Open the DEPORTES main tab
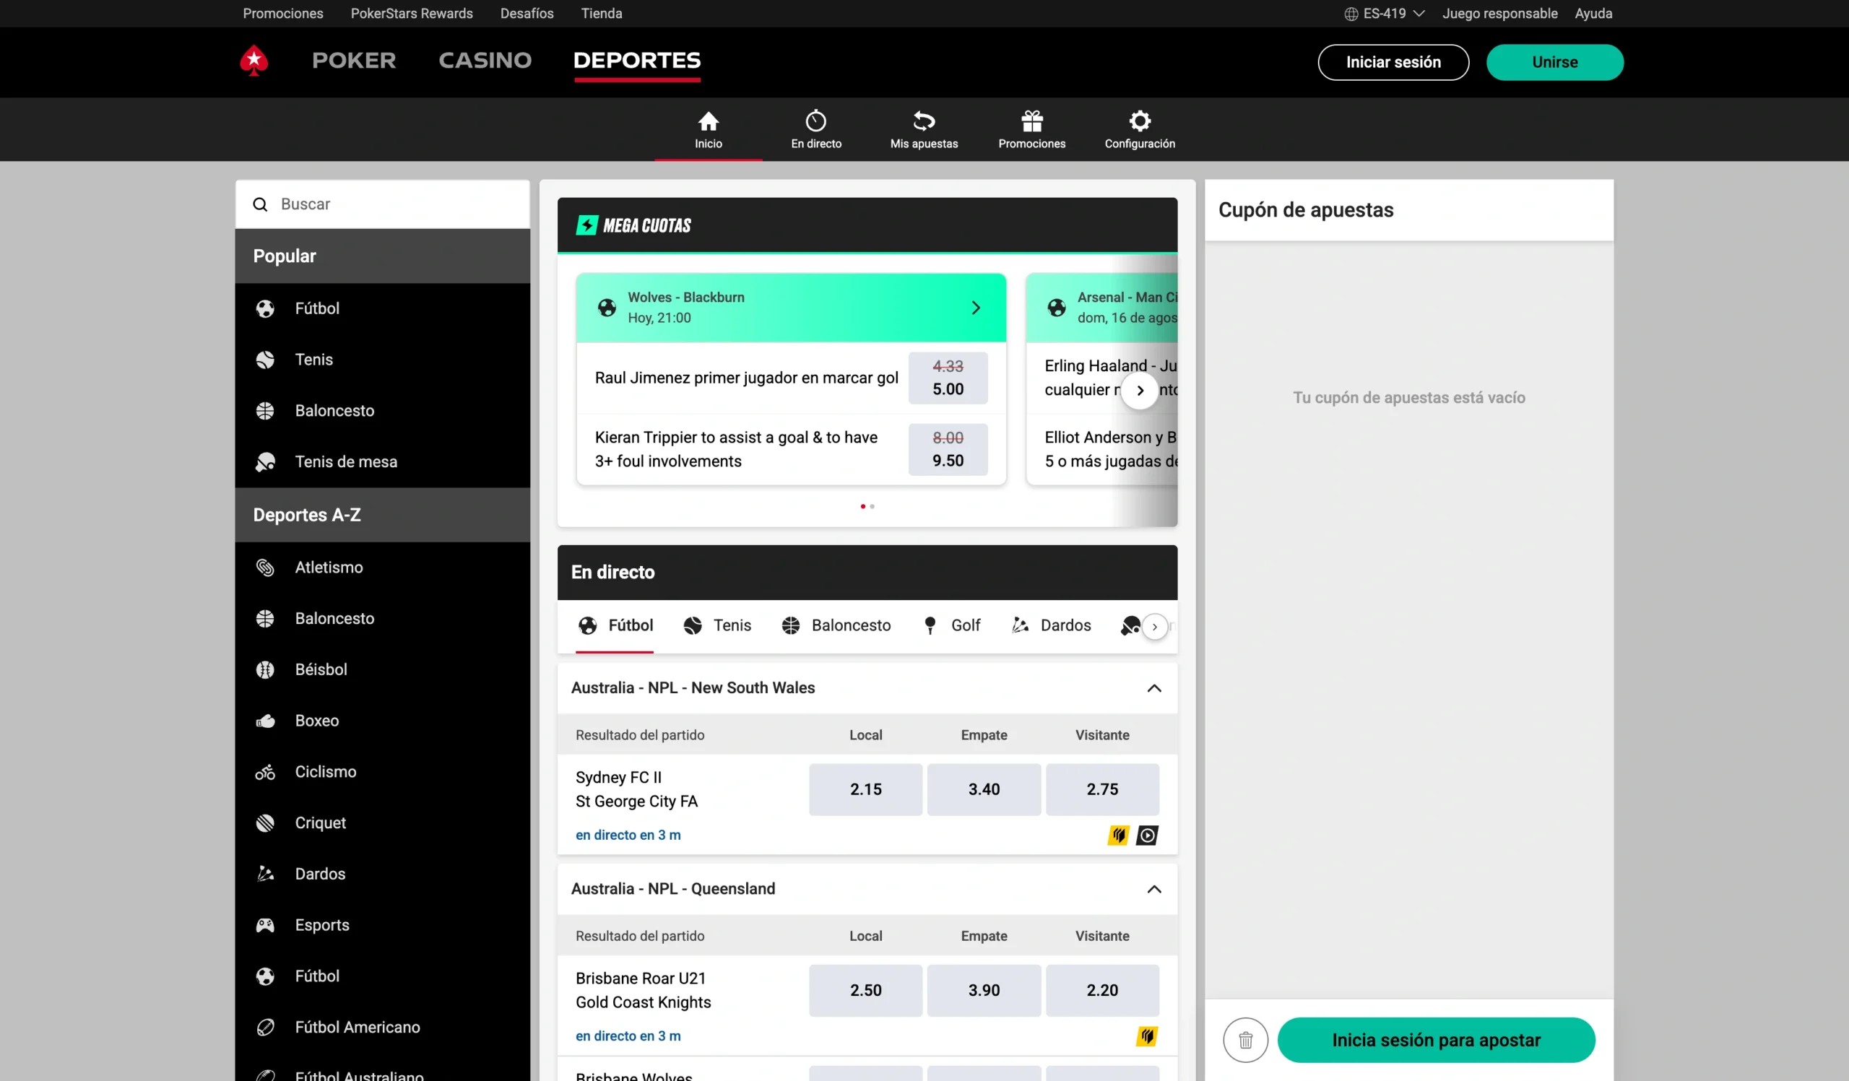The width and height of the screenshot is (1849, 1081). [637, 60]
